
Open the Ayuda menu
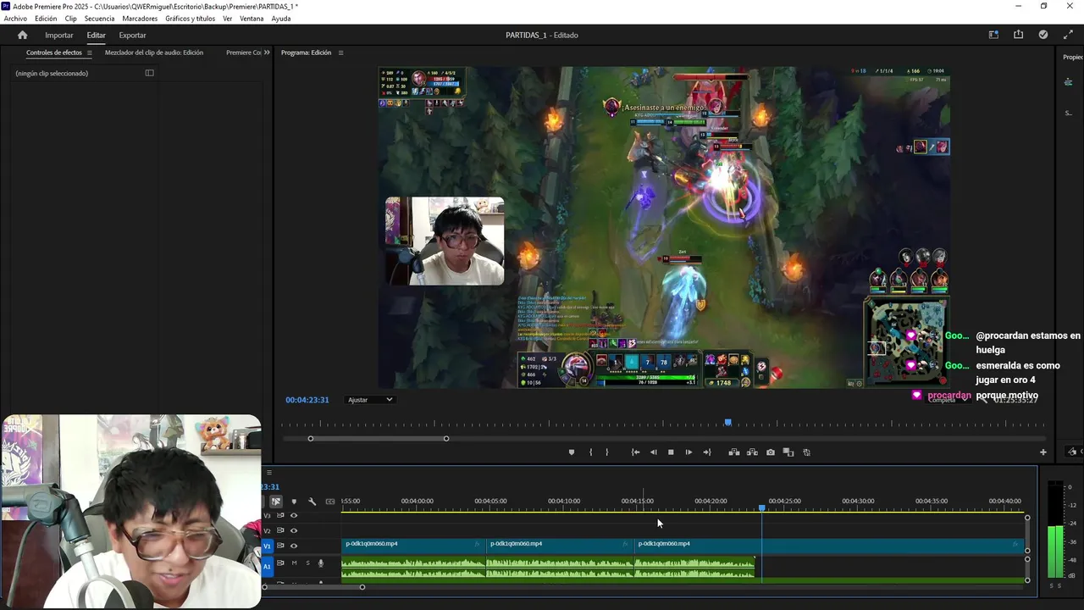pos(281,19)
